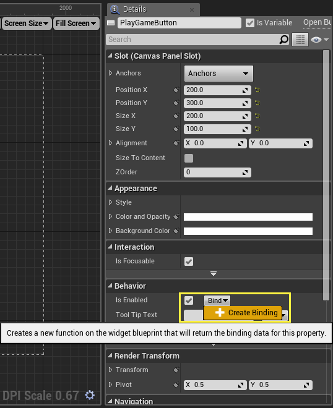The height and width of the screenshot is (408, 333).
Task: Click bind icon next to Transform
Action: click(x=176, y=370)
